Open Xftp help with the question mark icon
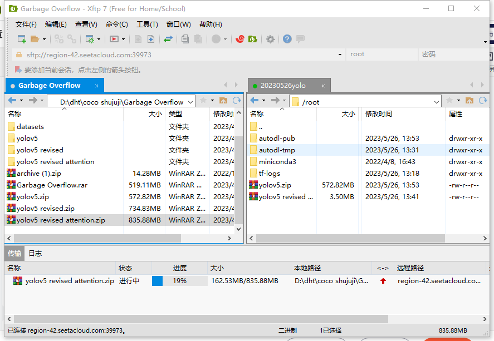Viewport: 494px width, 341px height. [286, 39]
